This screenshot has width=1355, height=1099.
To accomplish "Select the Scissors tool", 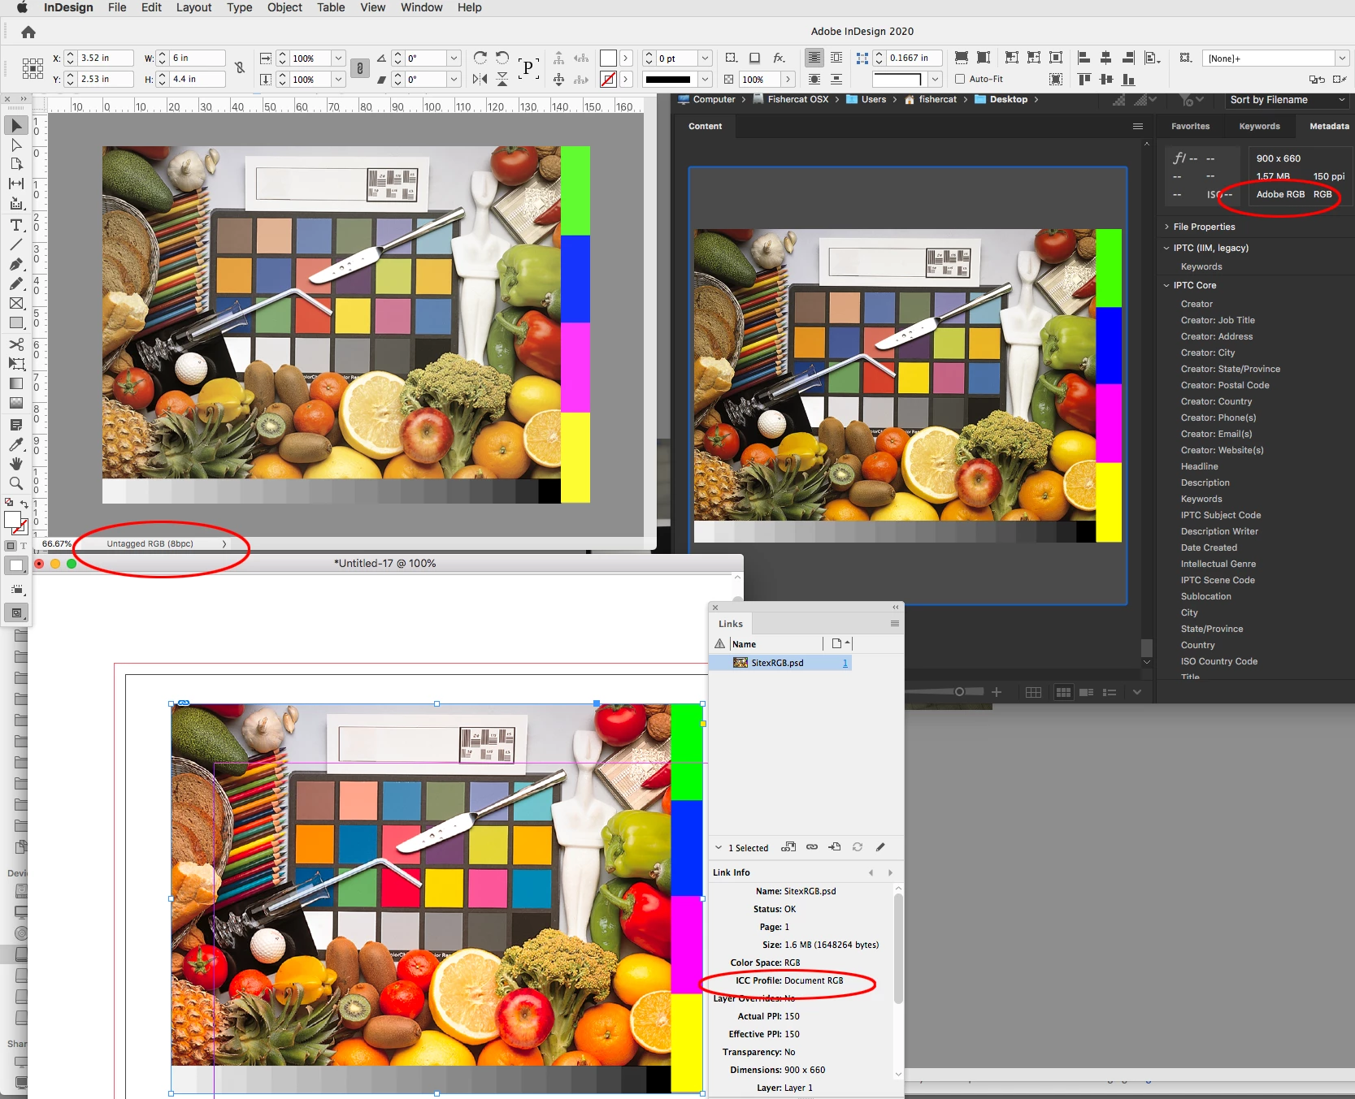I will pos(16,344).
